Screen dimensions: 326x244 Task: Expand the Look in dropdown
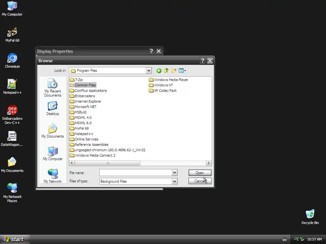point(149,71)
